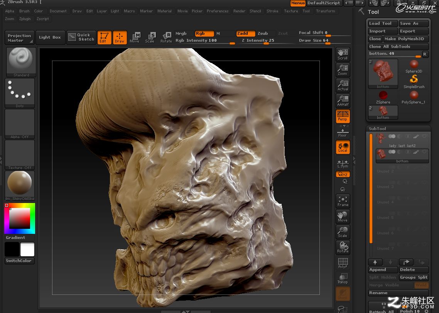Click the Rename subtool button
Screen dimensions: 439x313
coord(398,293)
